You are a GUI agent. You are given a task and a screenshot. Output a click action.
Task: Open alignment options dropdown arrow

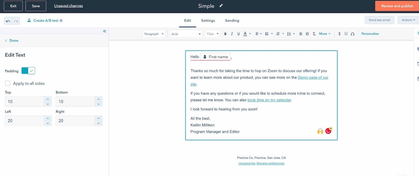(261, 34)
